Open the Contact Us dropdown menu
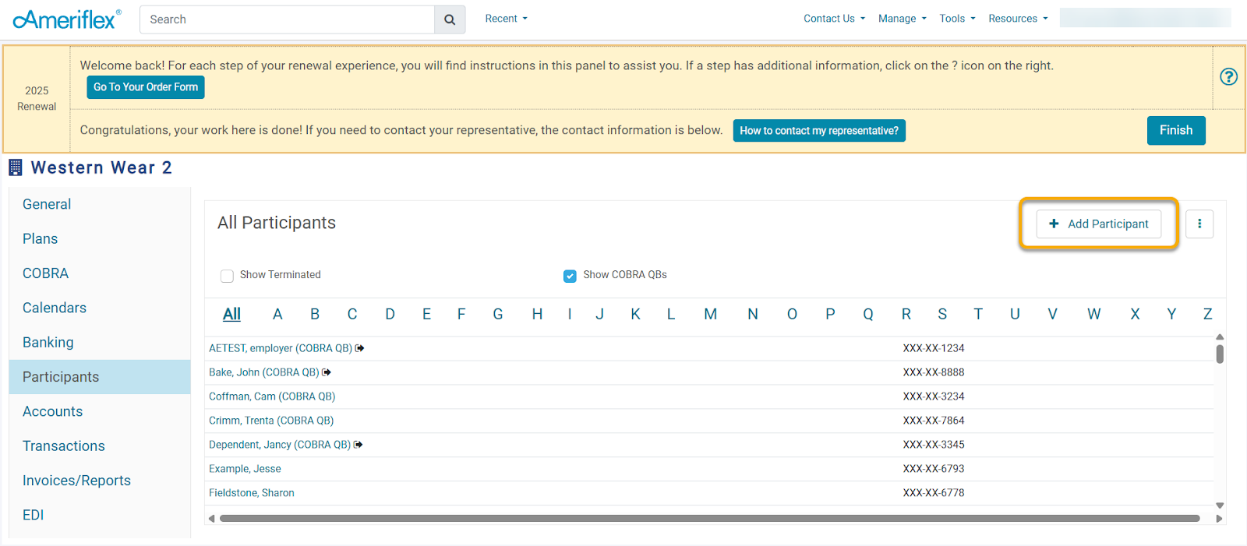Viewport: 1247px width, 546px height. [x=834, y=19]
